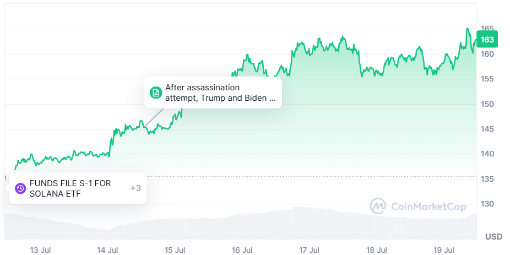Click the green 163 current price tag

click(x=487, y=40)
